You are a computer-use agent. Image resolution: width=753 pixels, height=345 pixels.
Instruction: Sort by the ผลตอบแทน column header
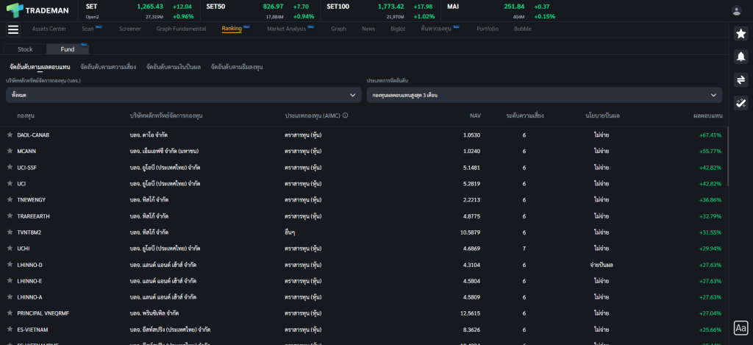click(707, 115)
